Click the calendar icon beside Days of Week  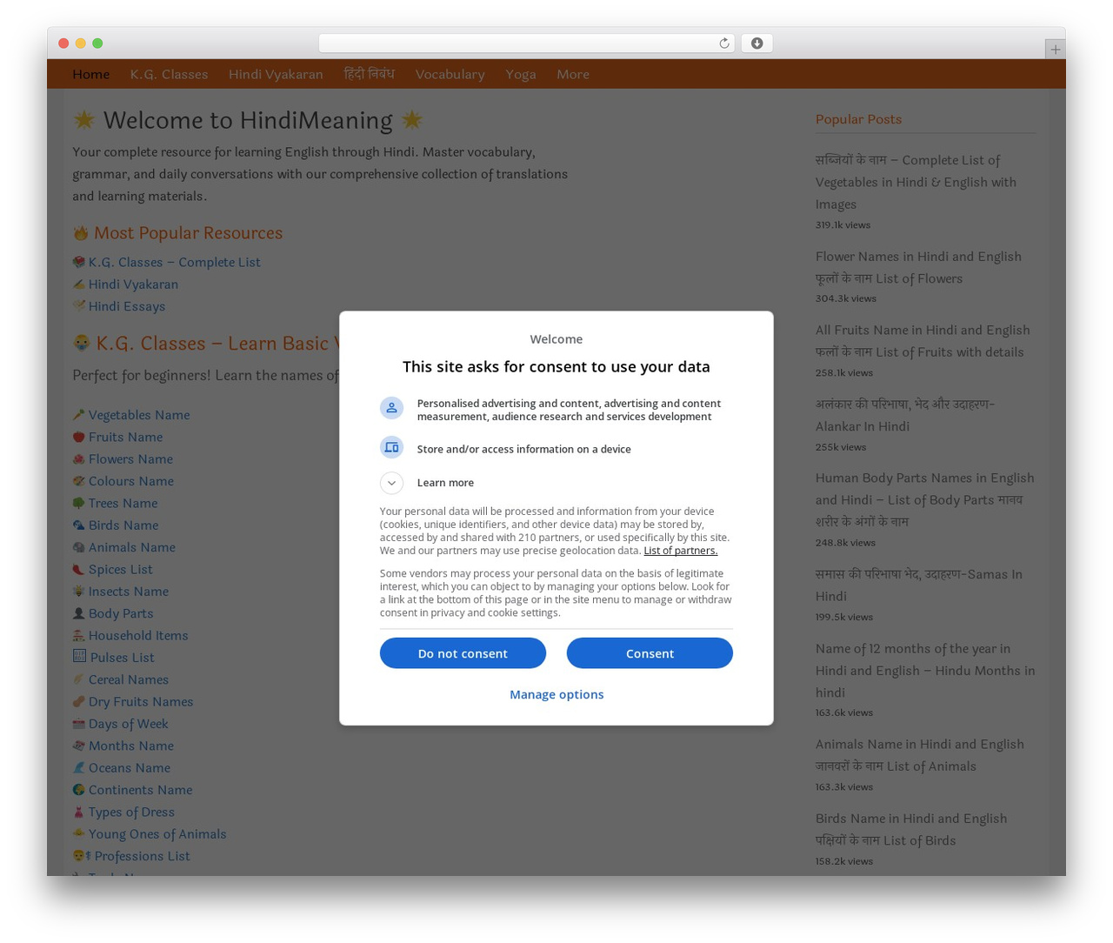pos(78,724)
